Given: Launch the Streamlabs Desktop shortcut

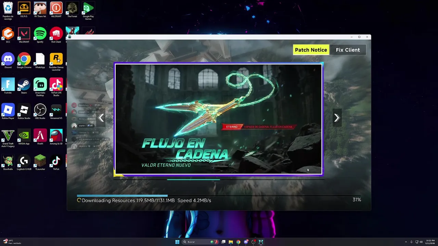Looking at the screenshot, I should (x=40, y=87).
